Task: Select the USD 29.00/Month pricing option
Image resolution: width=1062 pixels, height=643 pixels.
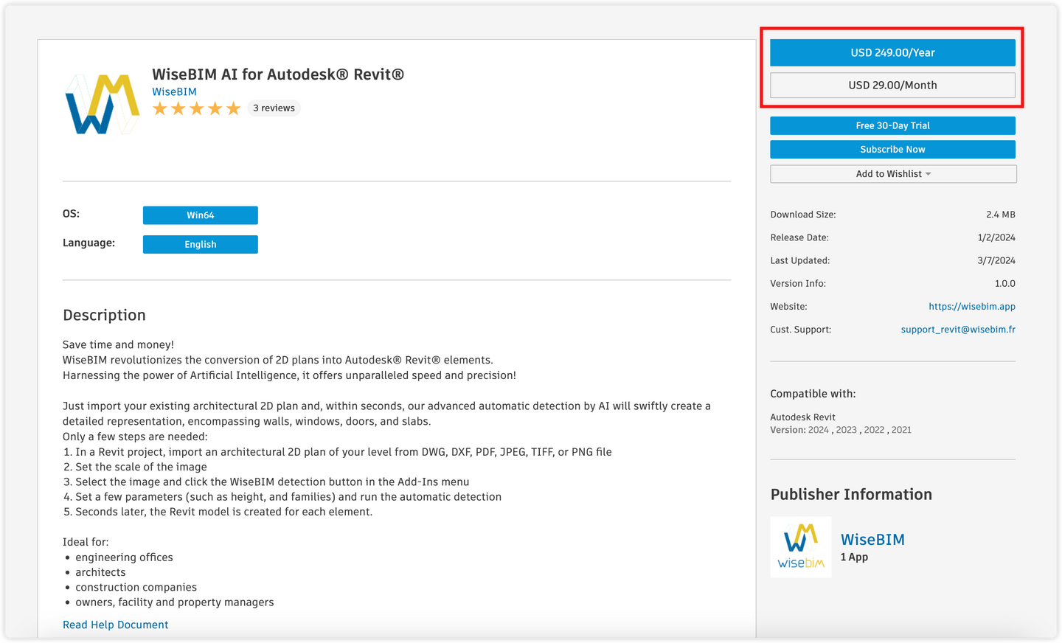Action: (892, 86)
